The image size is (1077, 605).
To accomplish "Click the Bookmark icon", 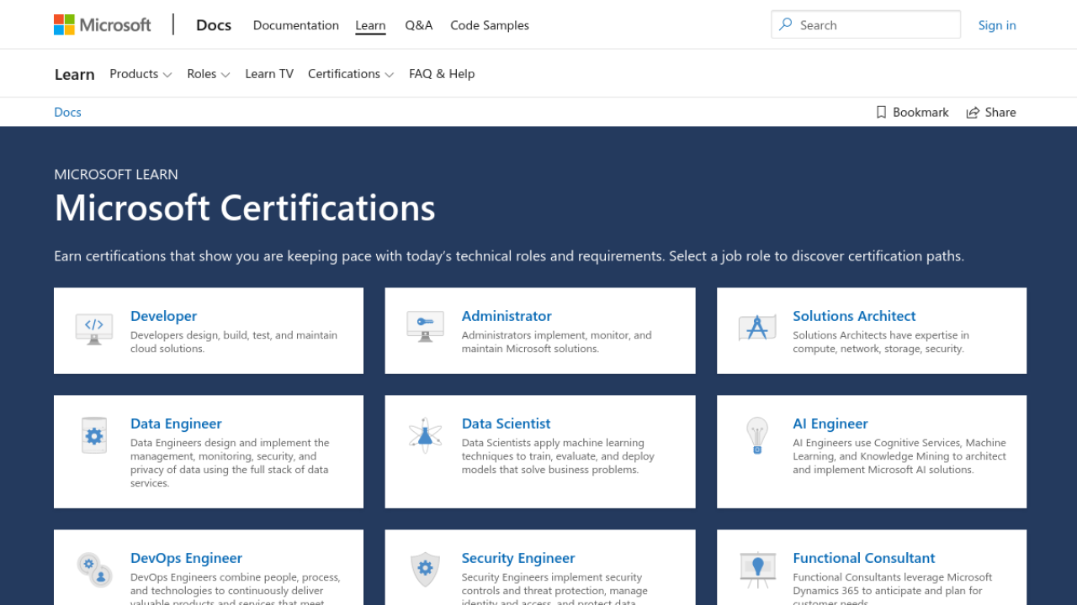I will [881, 112].
